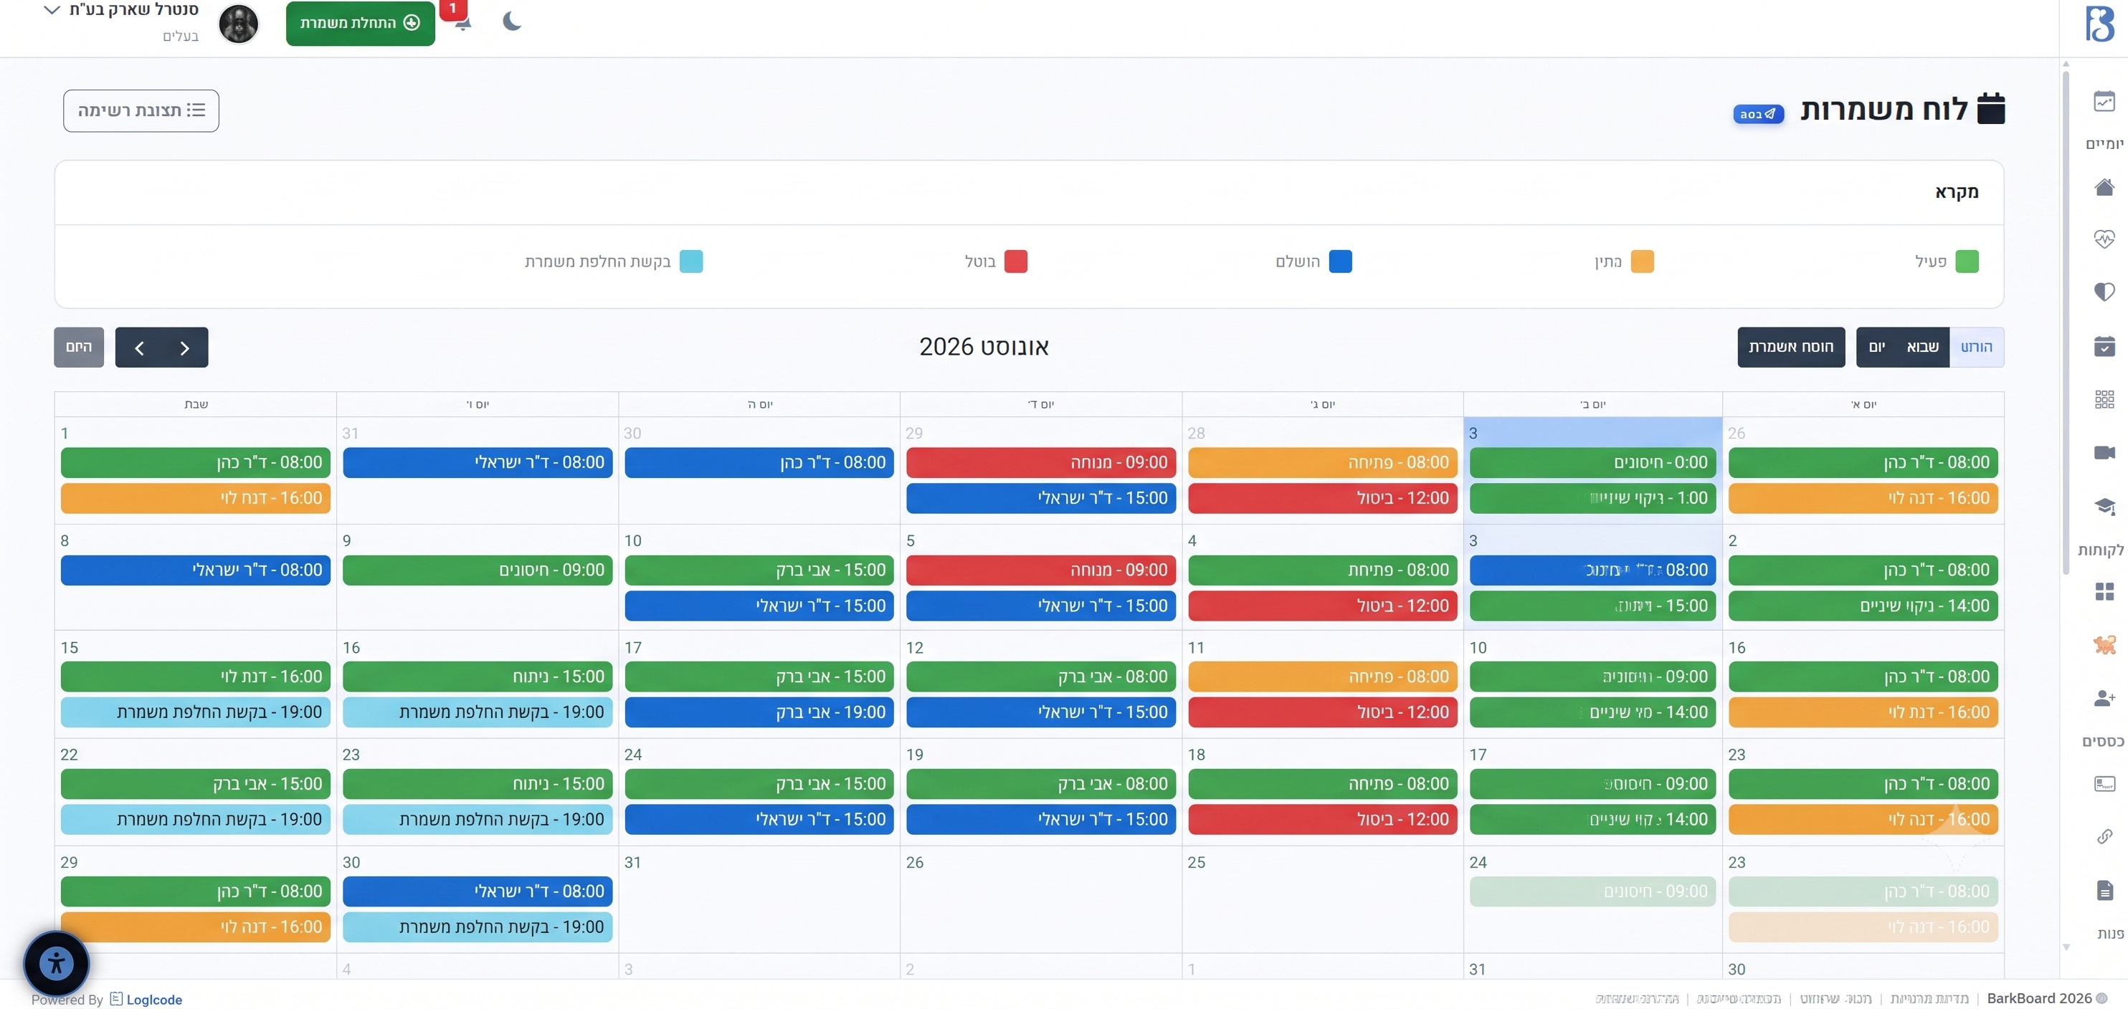The height and width of the screenshot is (1009, 2128).
Task: Click the user avatar picture
Action: pyautogui.click(x=238, y=23)
